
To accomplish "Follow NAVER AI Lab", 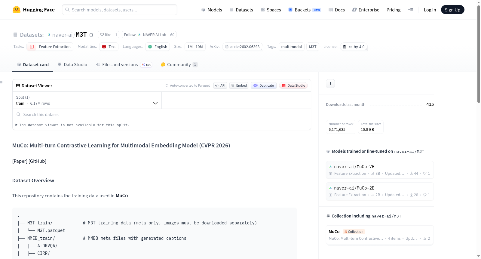I will click(x=145, y=35).
